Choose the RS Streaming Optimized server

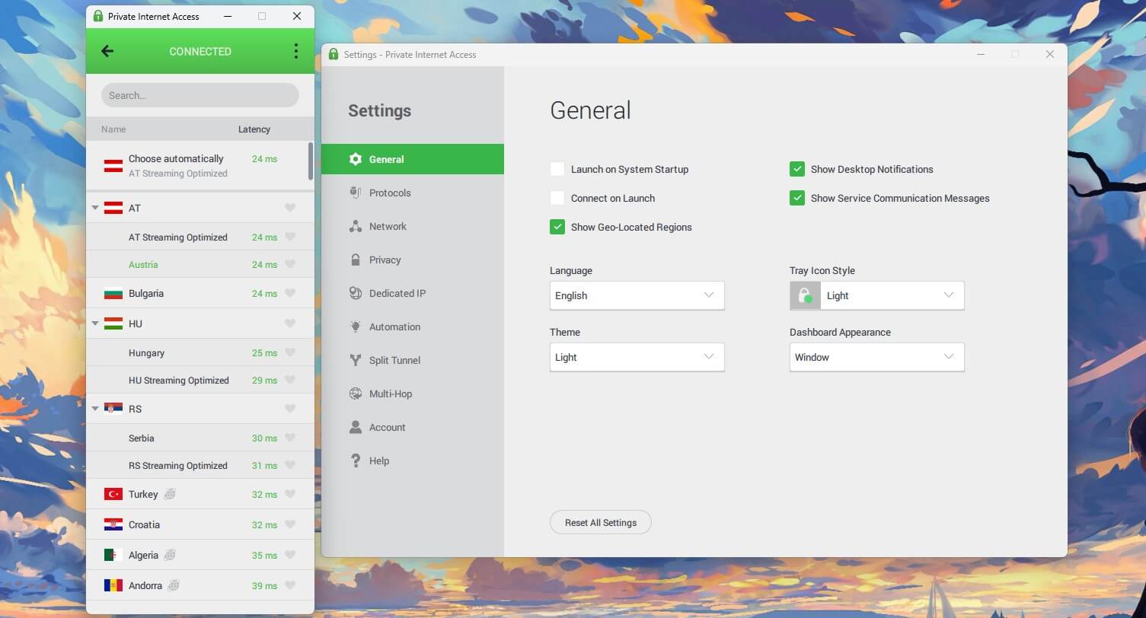[200, 465]
